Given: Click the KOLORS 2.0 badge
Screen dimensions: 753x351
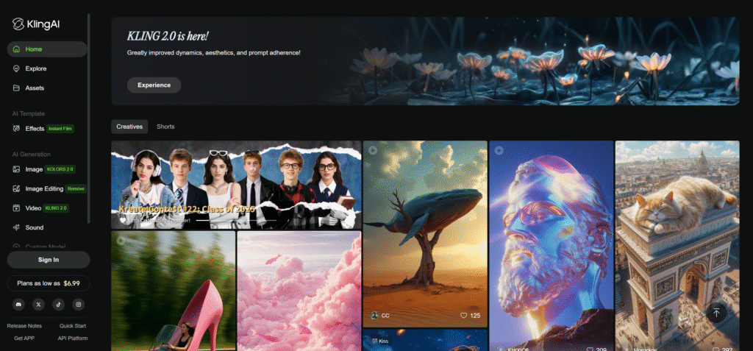Looking at the screenshot, I should tap(60, 169).
